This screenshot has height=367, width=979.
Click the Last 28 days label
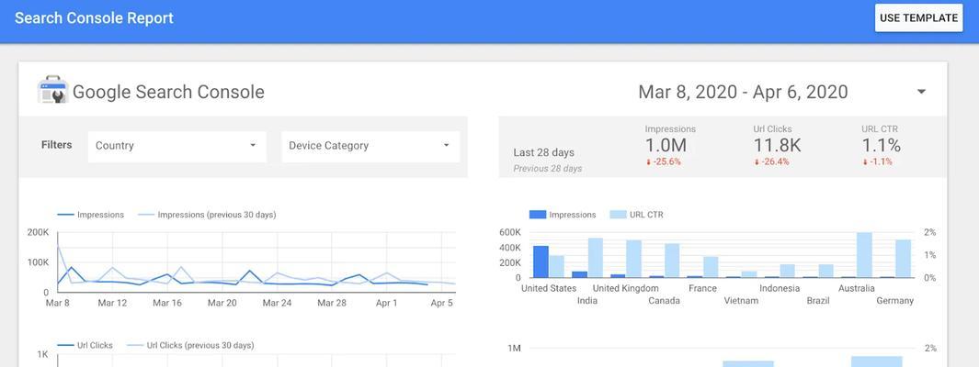tap(544, 152)
